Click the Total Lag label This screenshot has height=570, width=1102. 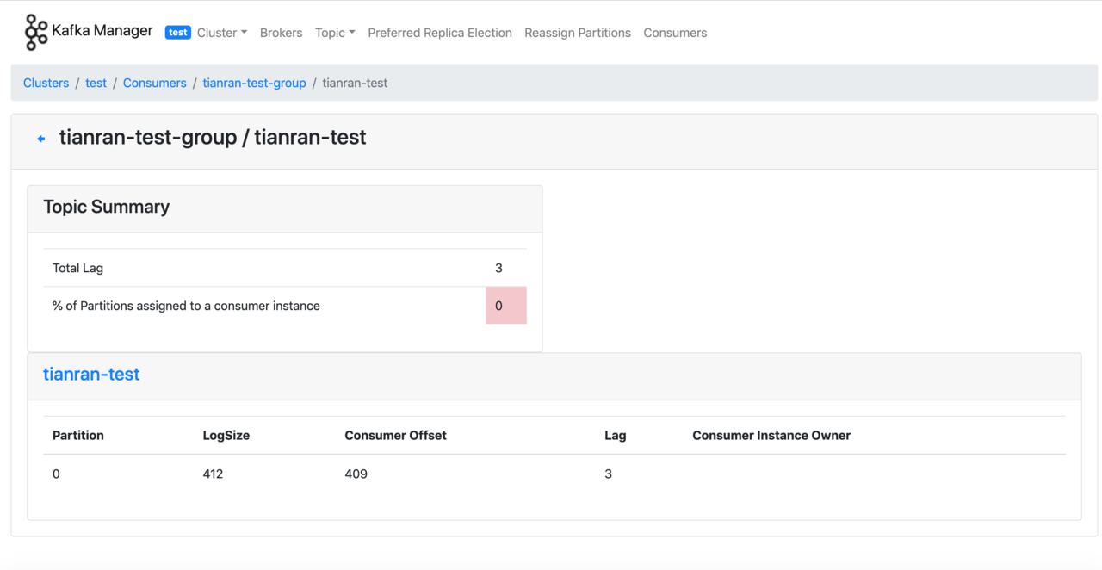(77, 268)
